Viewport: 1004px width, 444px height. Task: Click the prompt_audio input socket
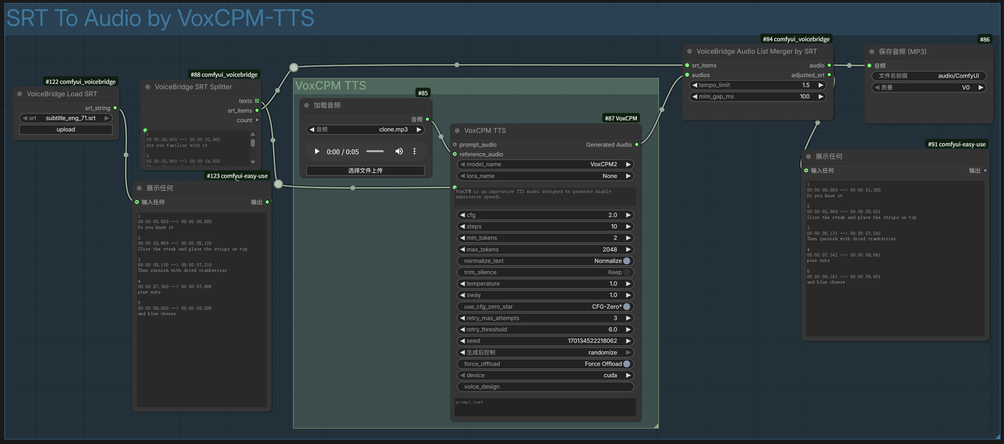tap(455, 145)
